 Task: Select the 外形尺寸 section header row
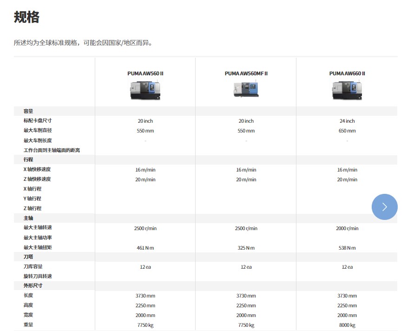[x=205, y=285]
